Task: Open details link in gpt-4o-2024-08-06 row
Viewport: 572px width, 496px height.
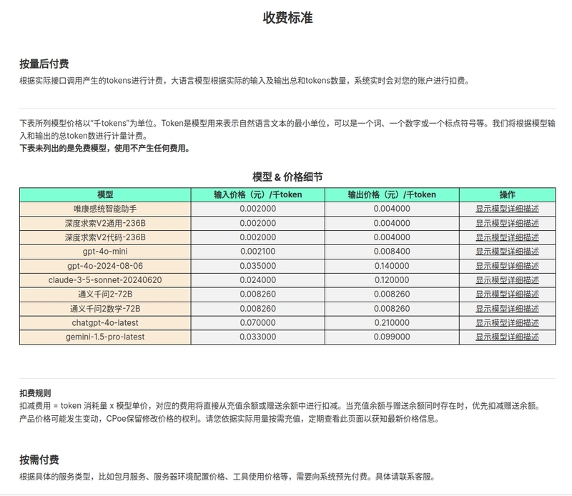Action: click(507, 266)
